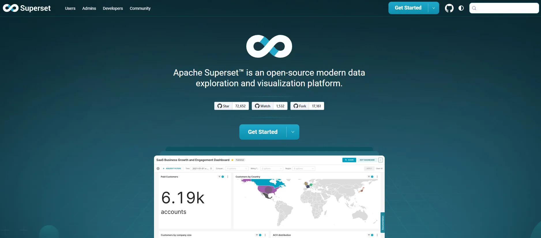Open the GitHub repository icon in navbar

click(449, 8)
